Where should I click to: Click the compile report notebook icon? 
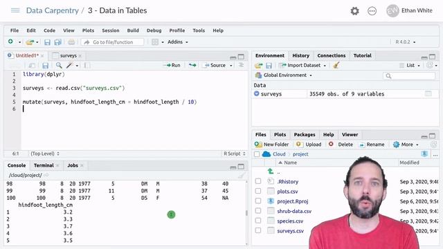tap(87, 66)
